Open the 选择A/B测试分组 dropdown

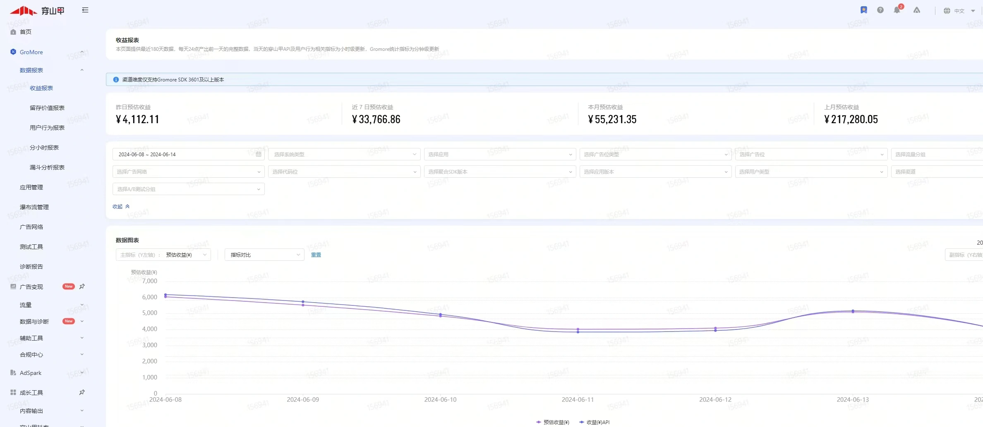coord(189,189)
